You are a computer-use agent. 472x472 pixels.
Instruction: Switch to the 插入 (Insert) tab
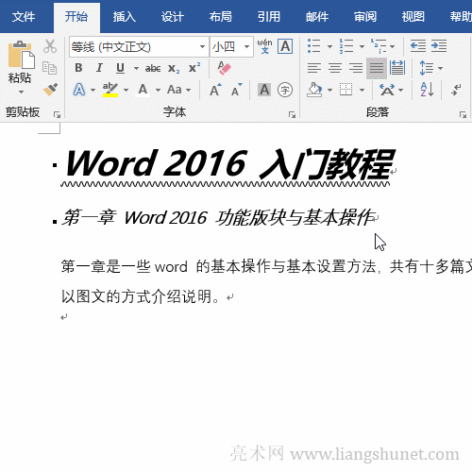125,17
